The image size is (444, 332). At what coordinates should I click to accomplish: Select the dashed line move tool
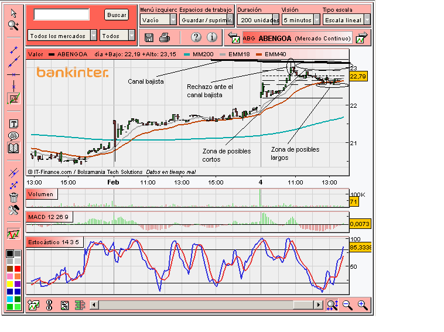(13, 185)
